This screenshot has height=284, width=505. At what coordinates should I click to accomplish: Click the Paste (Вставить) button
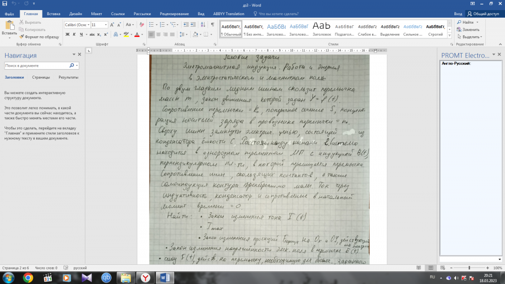9,29
